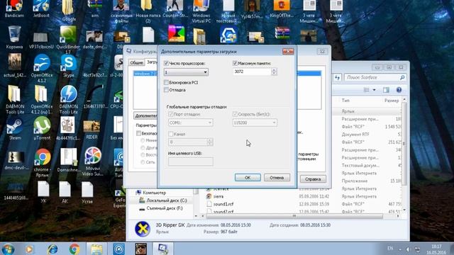This screenshot has width=454, height=255.
Task: Open the Movavi Video Suite desktop shortcut
Action: (x=93, y=161)
